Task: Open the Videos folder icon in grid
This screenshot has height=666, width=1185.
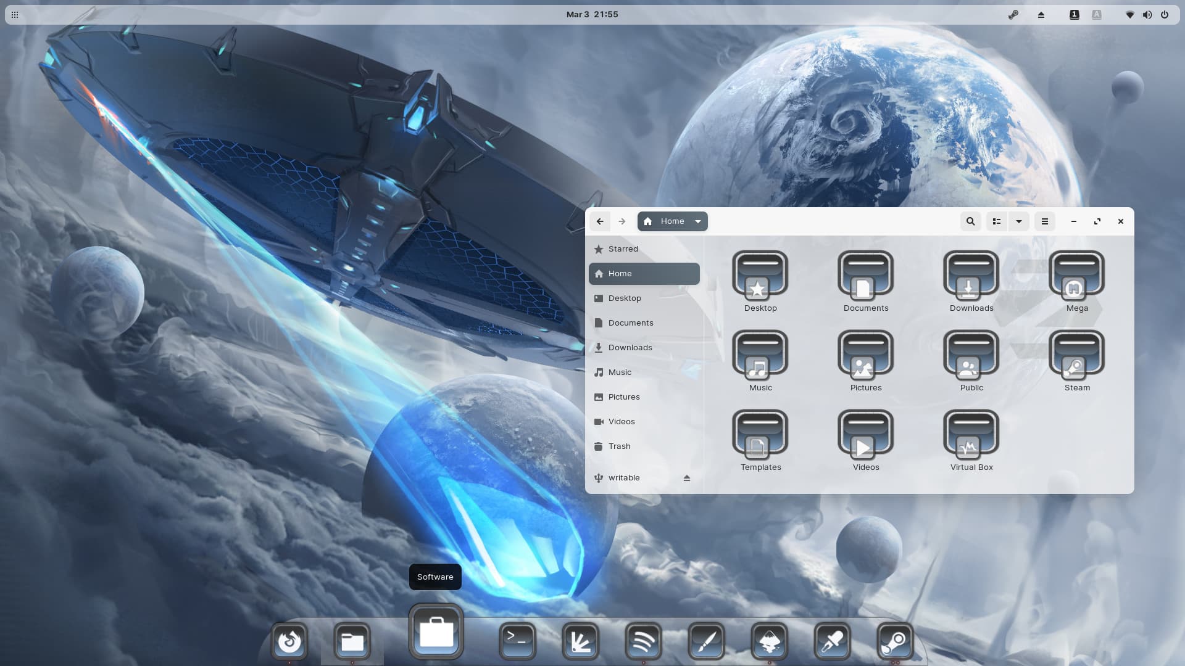Action: (x=865, y=434)
